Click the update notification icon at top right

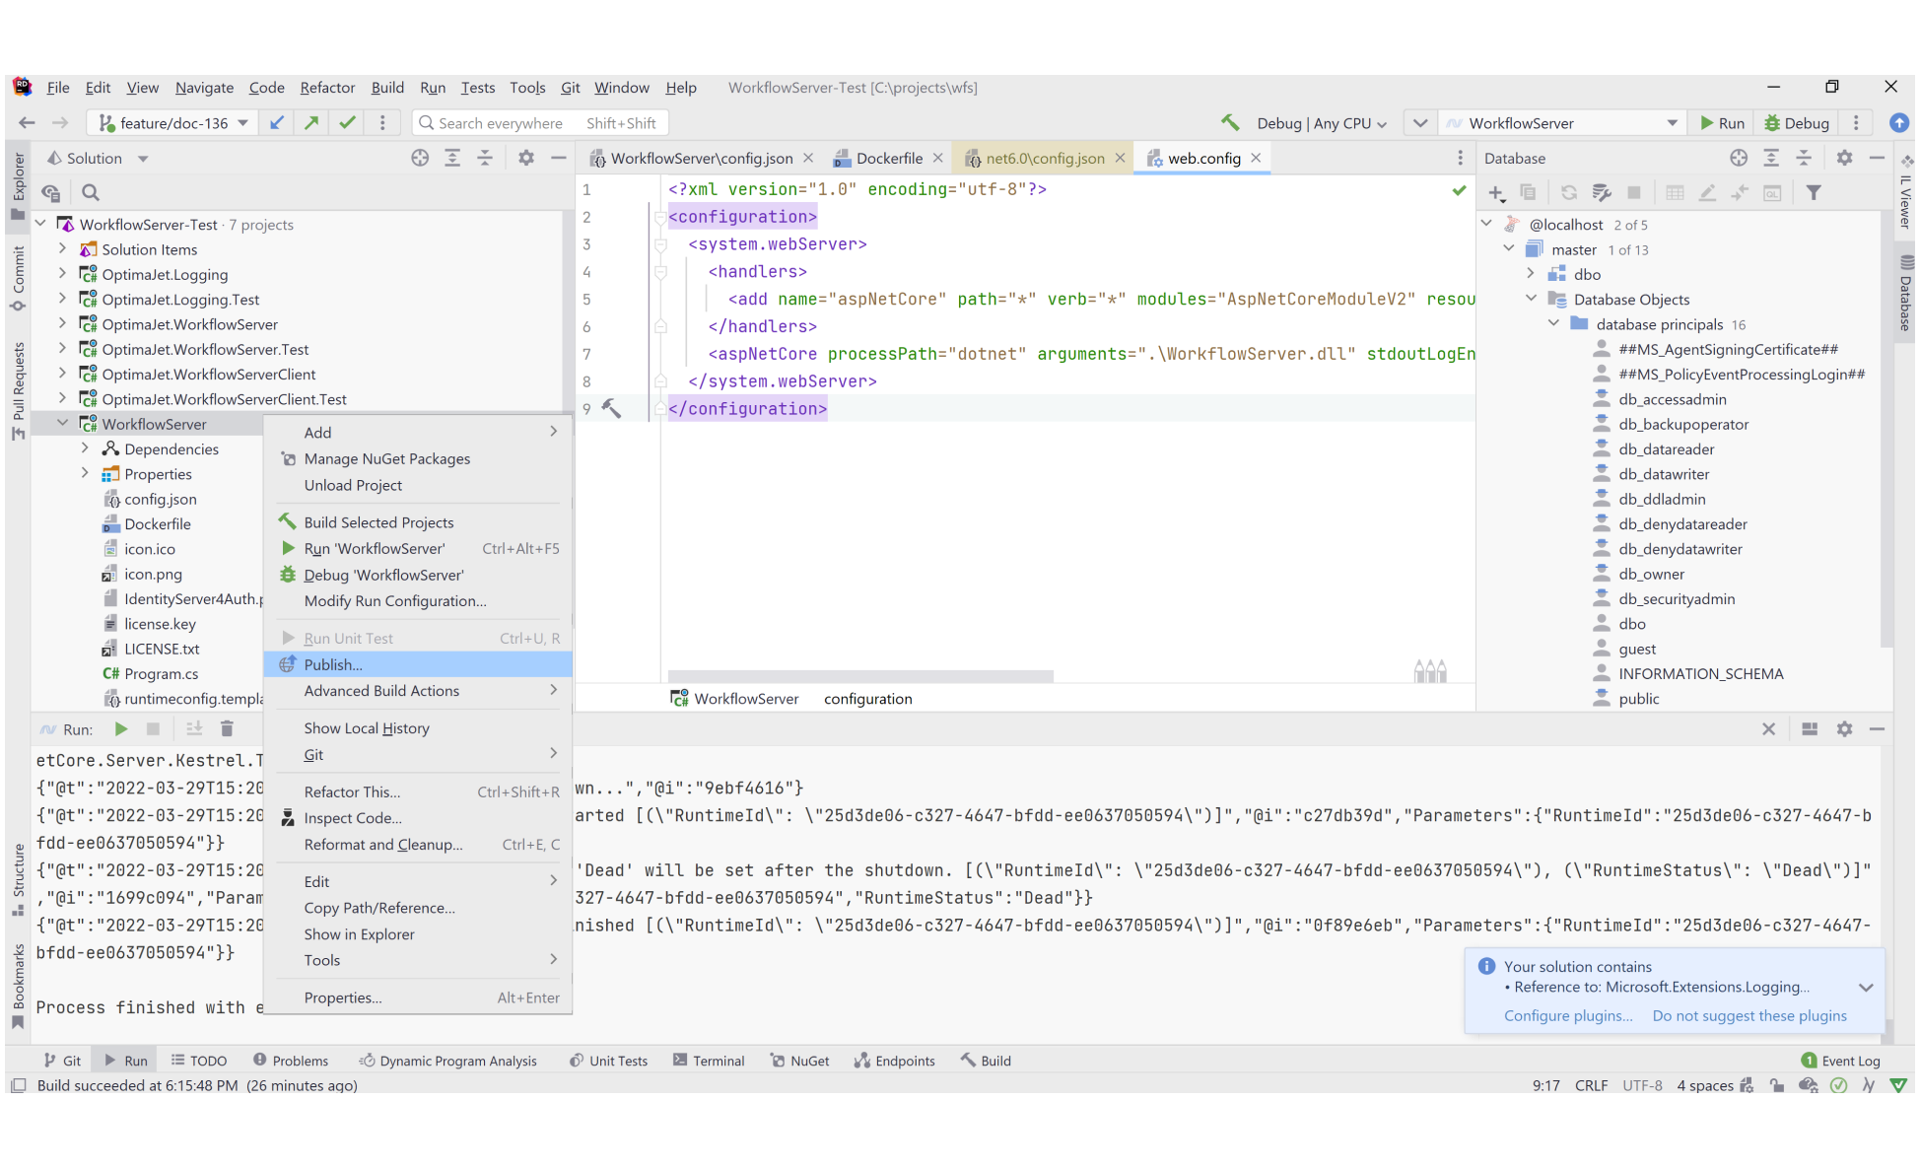[1898, 122]
